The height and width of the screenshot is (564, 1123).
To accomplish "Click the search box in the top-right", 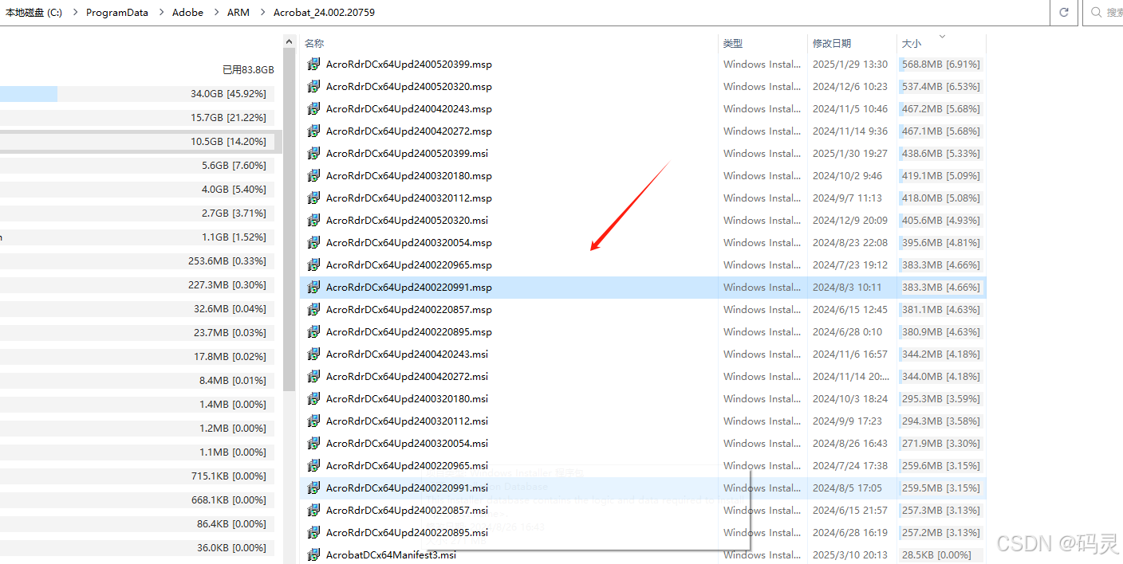I will [x=1104, y=13].
